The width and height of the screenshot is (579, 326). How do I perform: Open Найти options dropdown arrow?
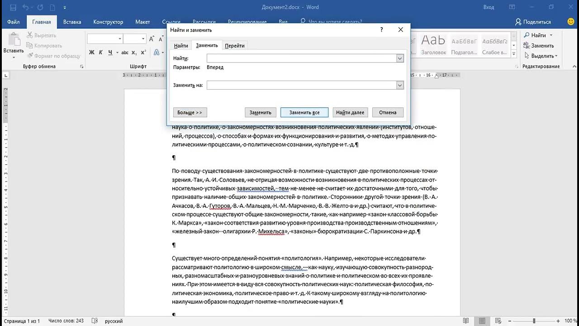coord(551,35)
